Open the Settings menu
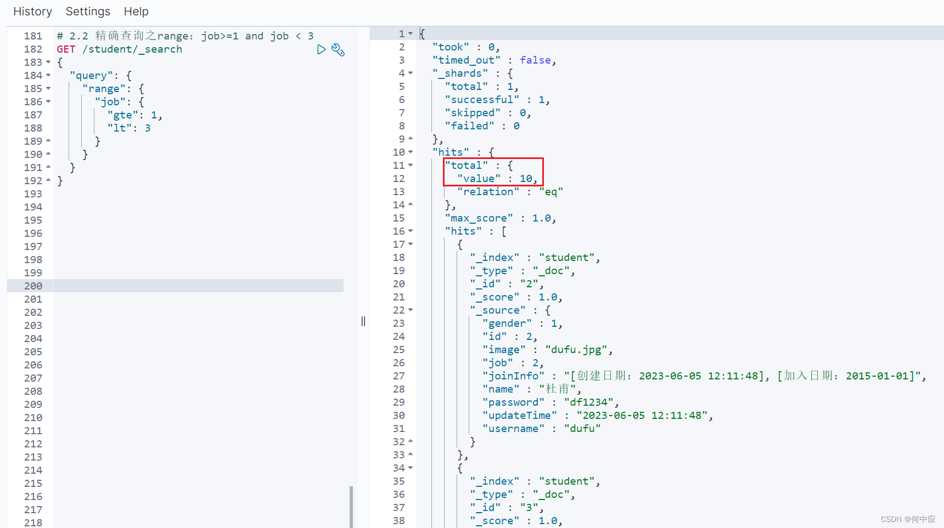 tap(88, 12)
